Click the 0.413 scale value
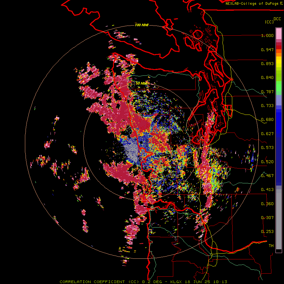 tap(267, 190)
